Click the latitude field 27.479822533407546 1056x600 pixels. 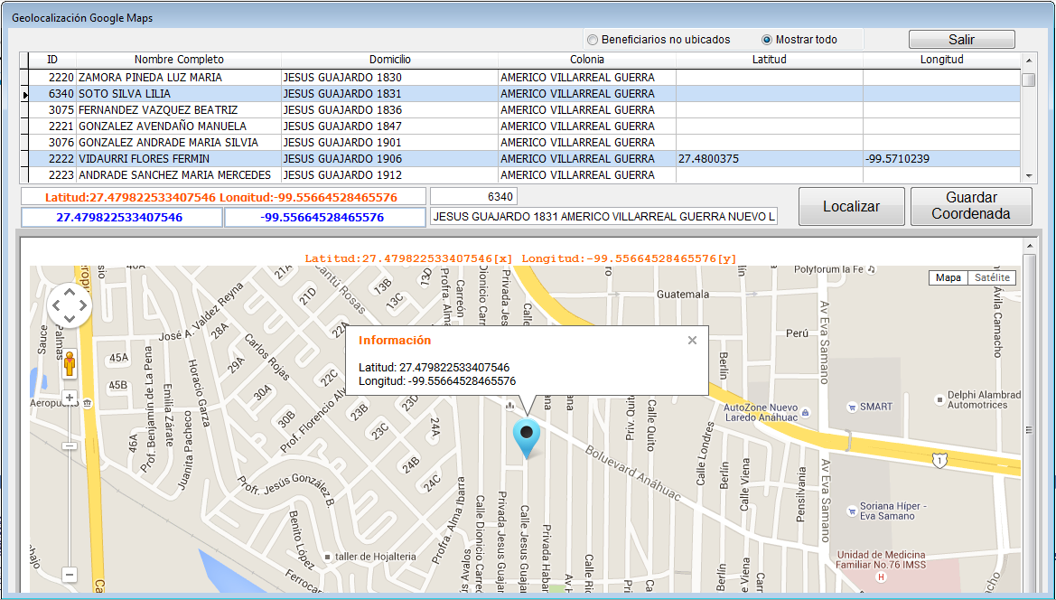[122, 218]
